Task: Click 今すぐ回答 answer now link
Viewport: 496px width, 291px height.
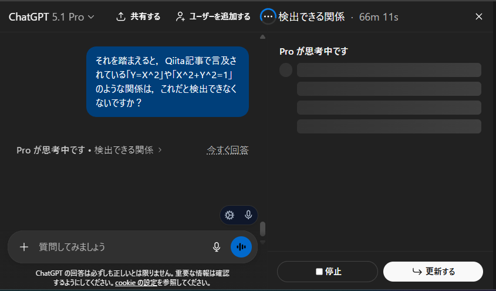Action: click(227, 150)
